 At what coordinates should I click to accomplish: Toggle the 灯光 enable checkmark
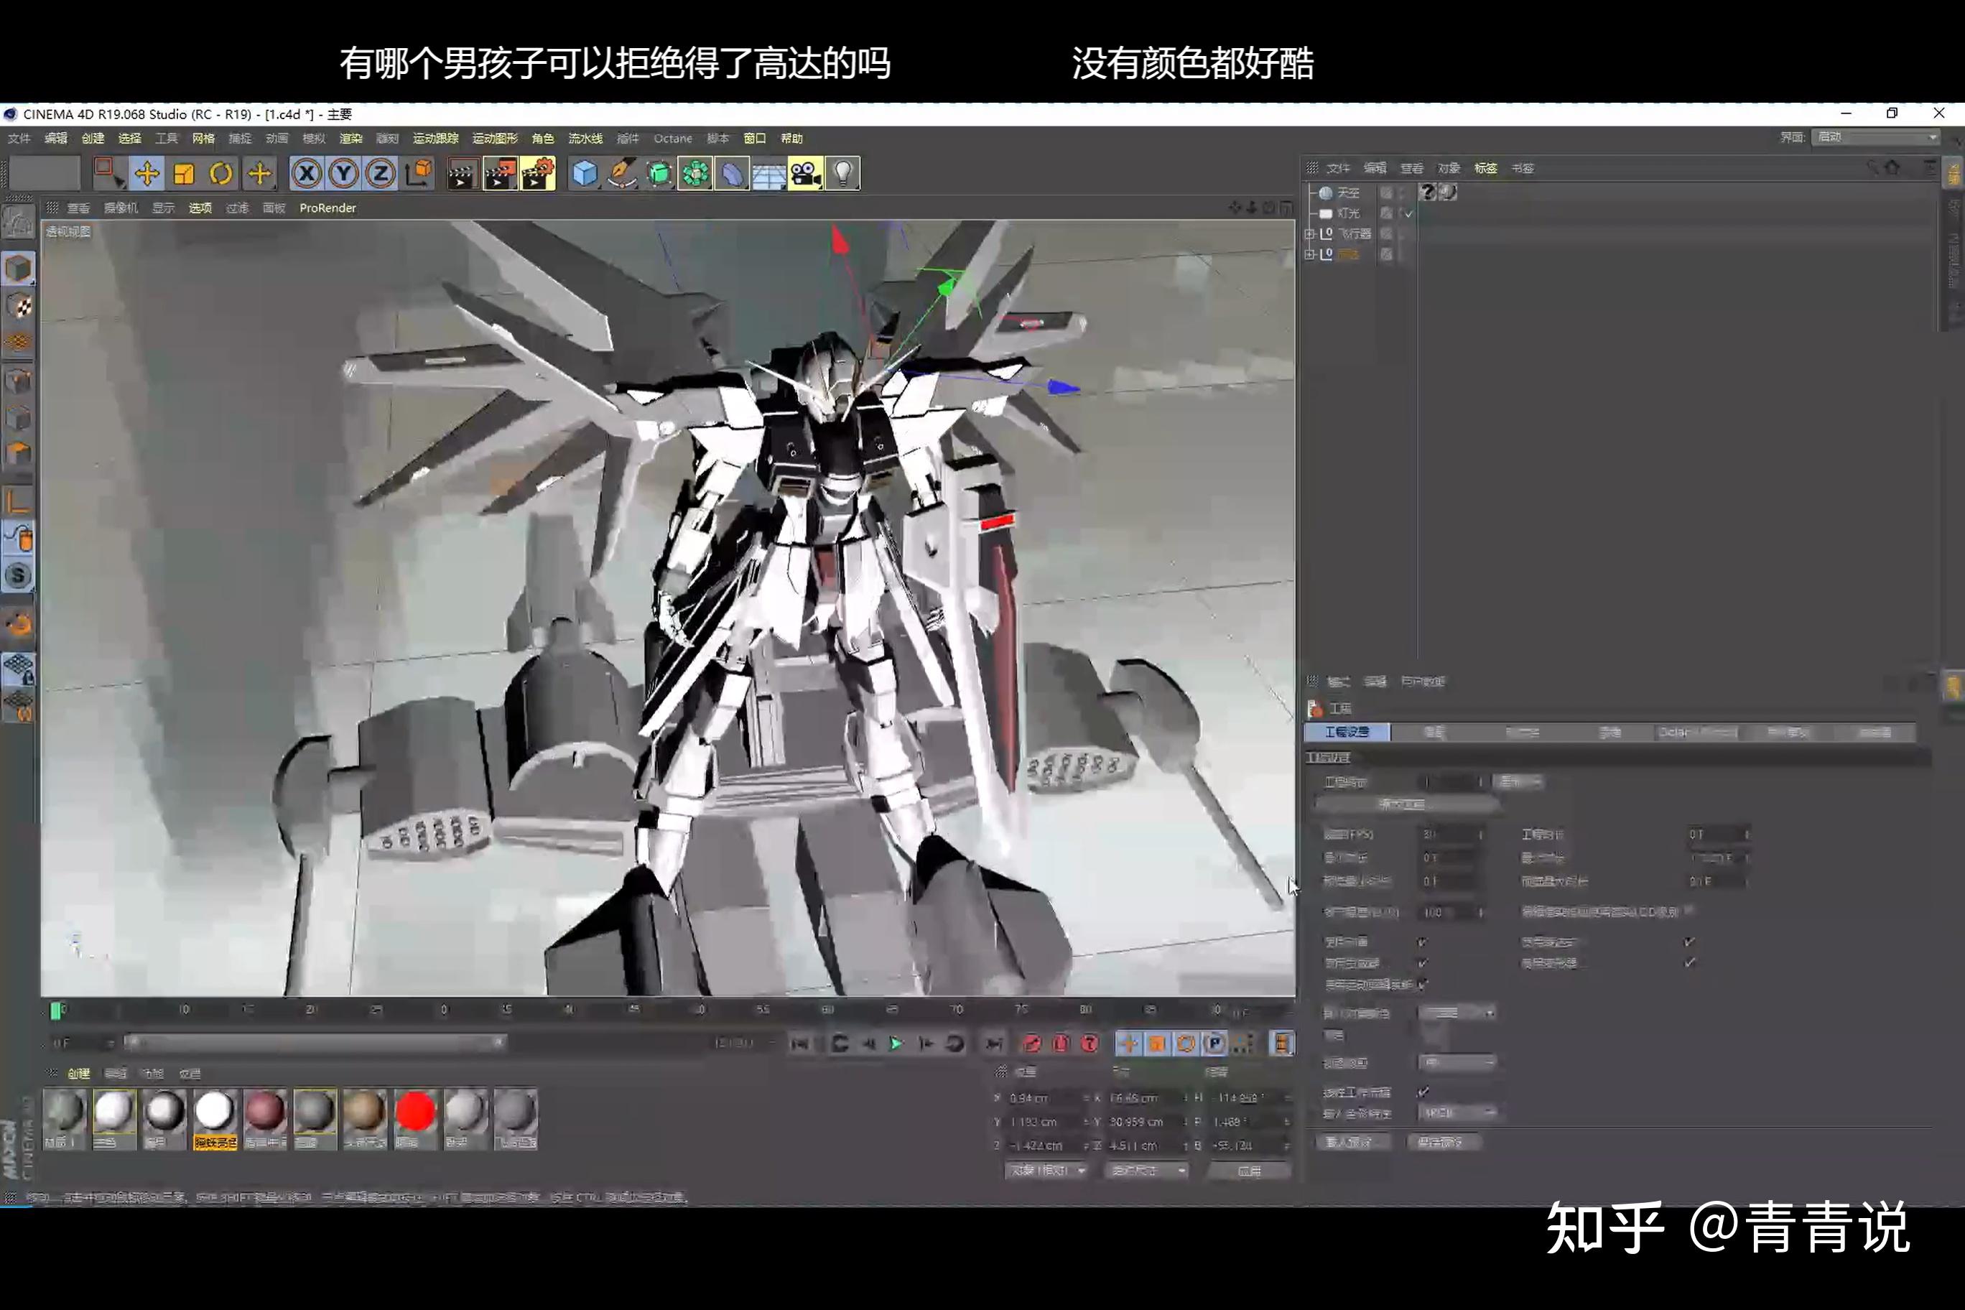(1408, 214)
